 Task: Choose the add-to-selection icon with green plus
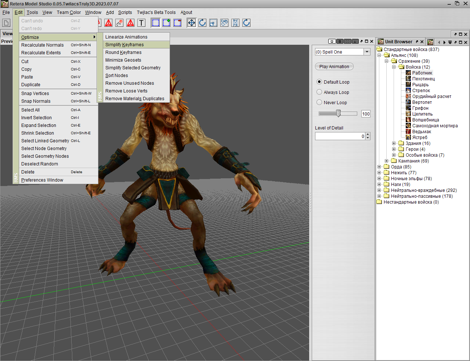pos(166,23)
